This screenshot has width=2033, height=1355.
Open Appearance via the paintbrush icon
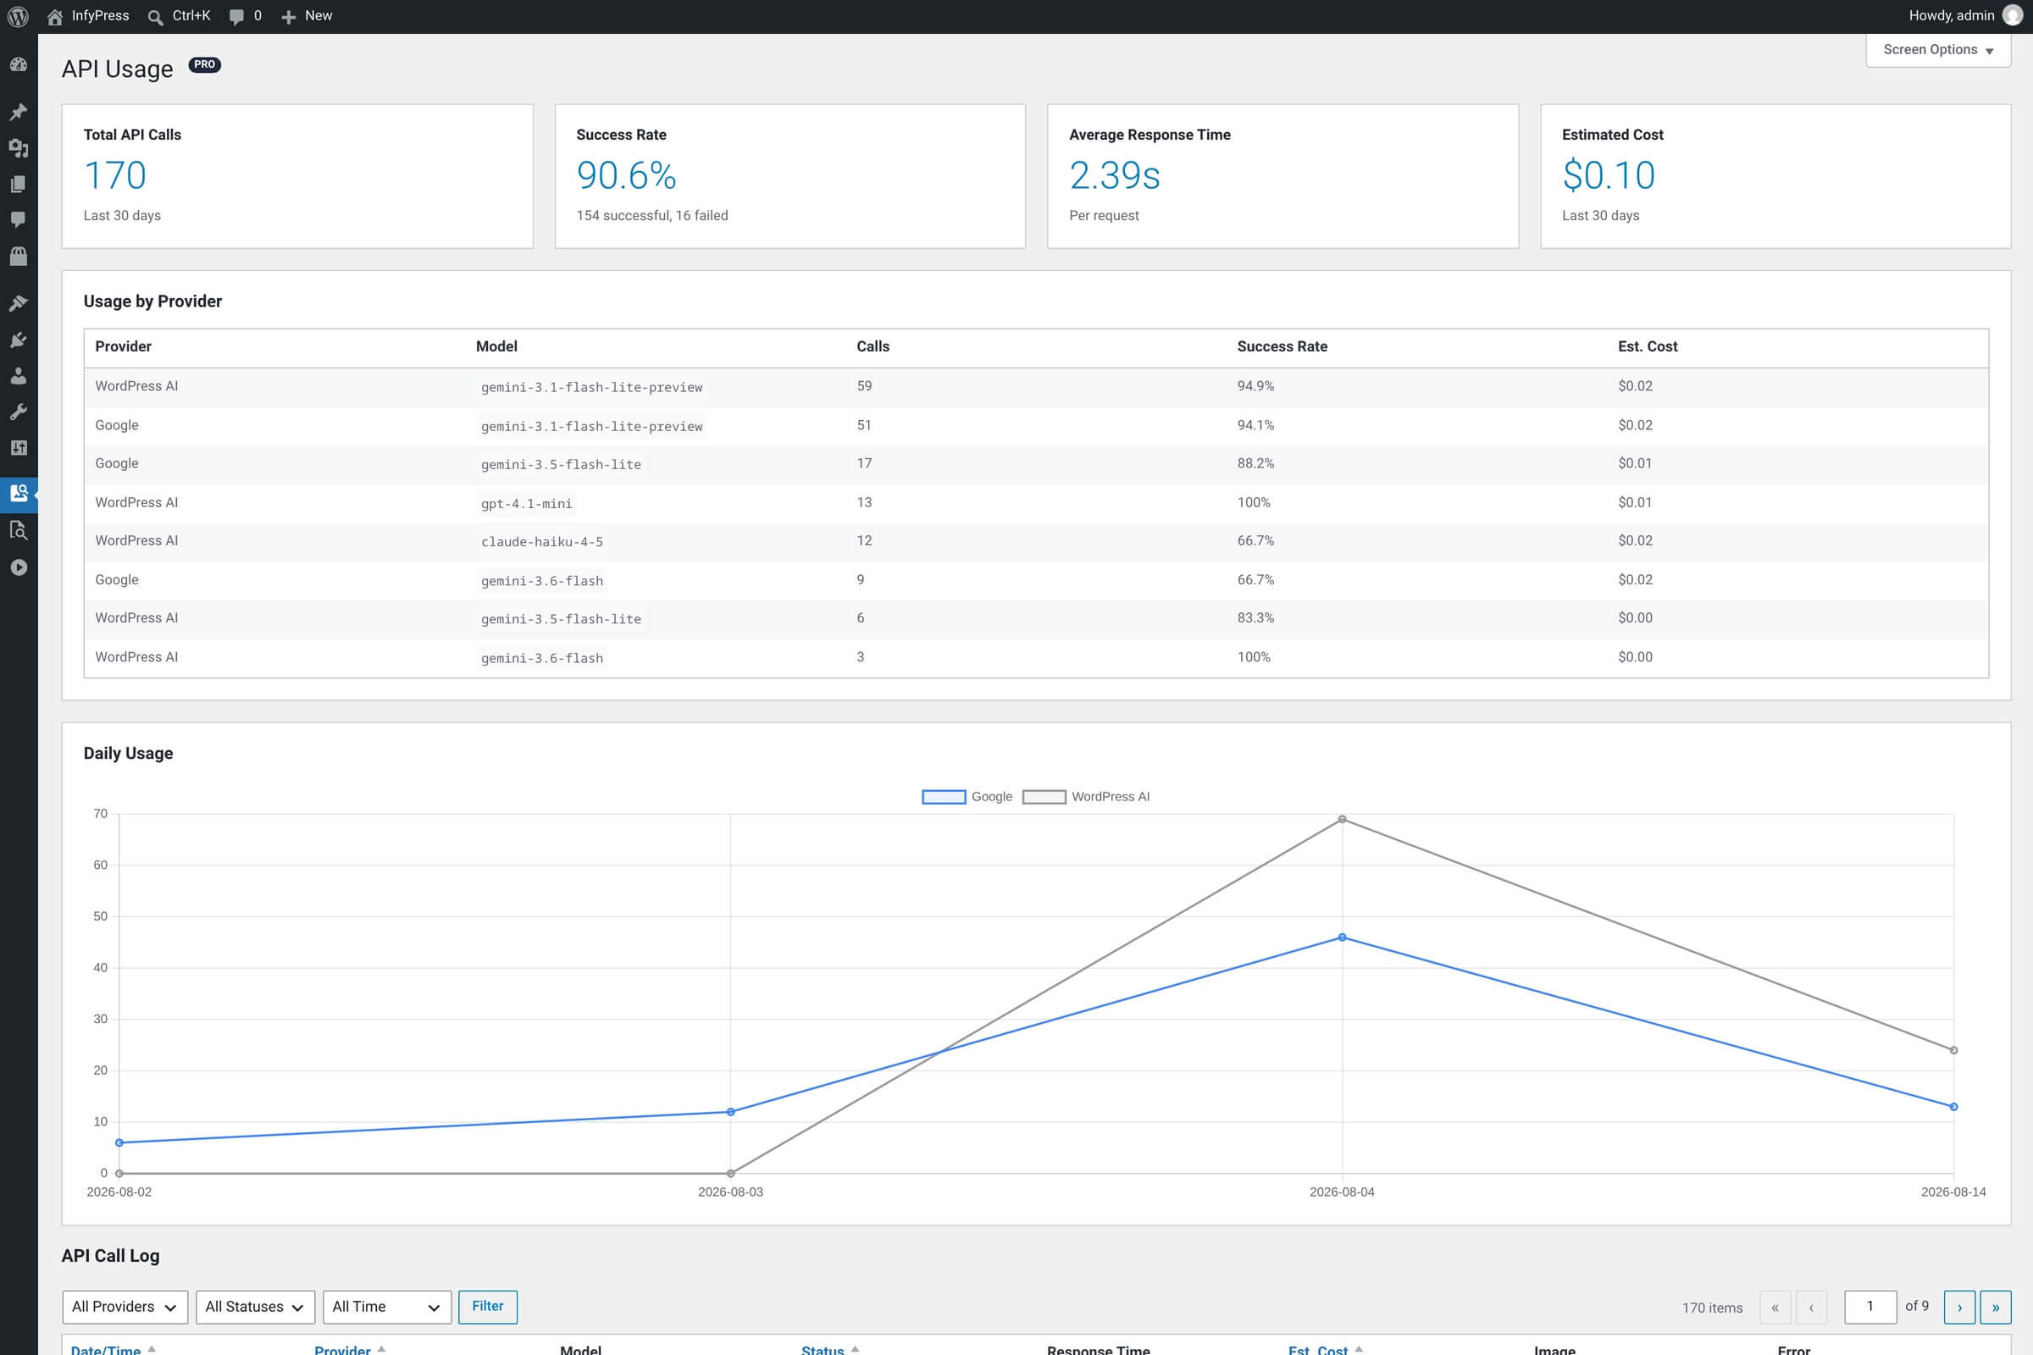(18, 303)
